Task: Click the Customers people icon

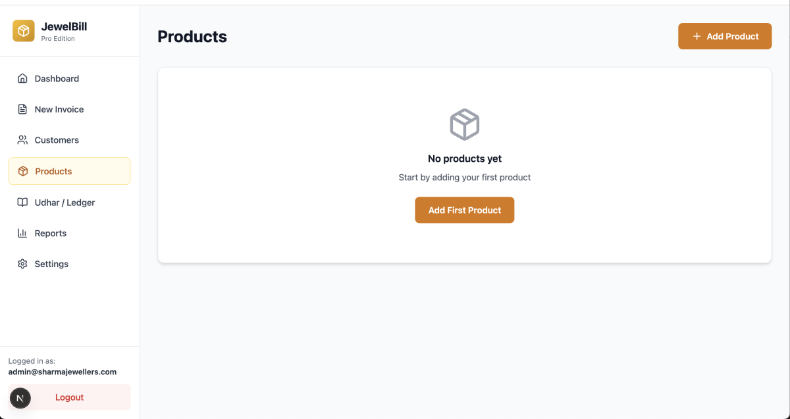Action: tap(22, 140)
